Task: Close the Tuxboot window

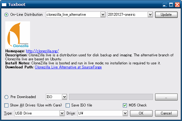Action: (177, 5)
